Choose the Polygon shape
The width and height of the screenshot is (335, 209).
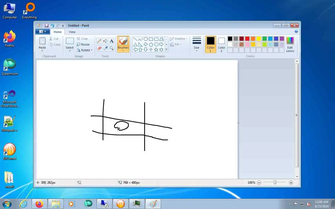[161, 39]
